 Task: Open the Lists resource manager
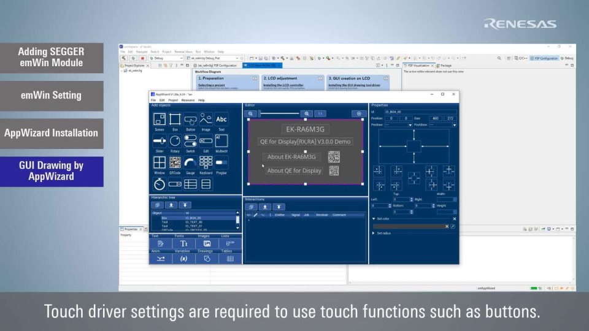pyautogui.click(x=230, y=243)
